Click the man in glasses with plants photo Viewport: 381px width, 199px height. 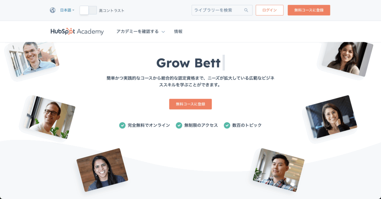[50, 117]
